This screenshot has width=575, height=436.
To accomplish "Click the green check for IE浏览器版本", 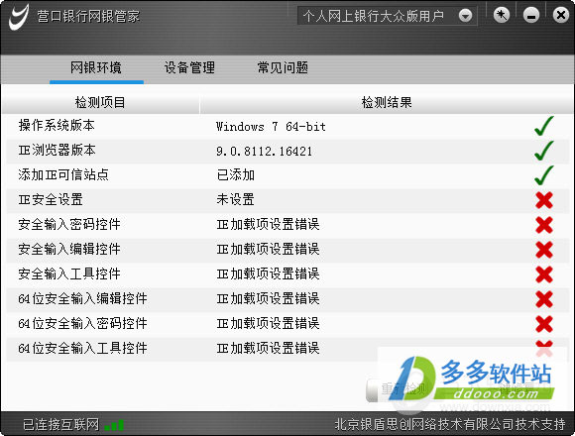I will [x=544, y=151].
